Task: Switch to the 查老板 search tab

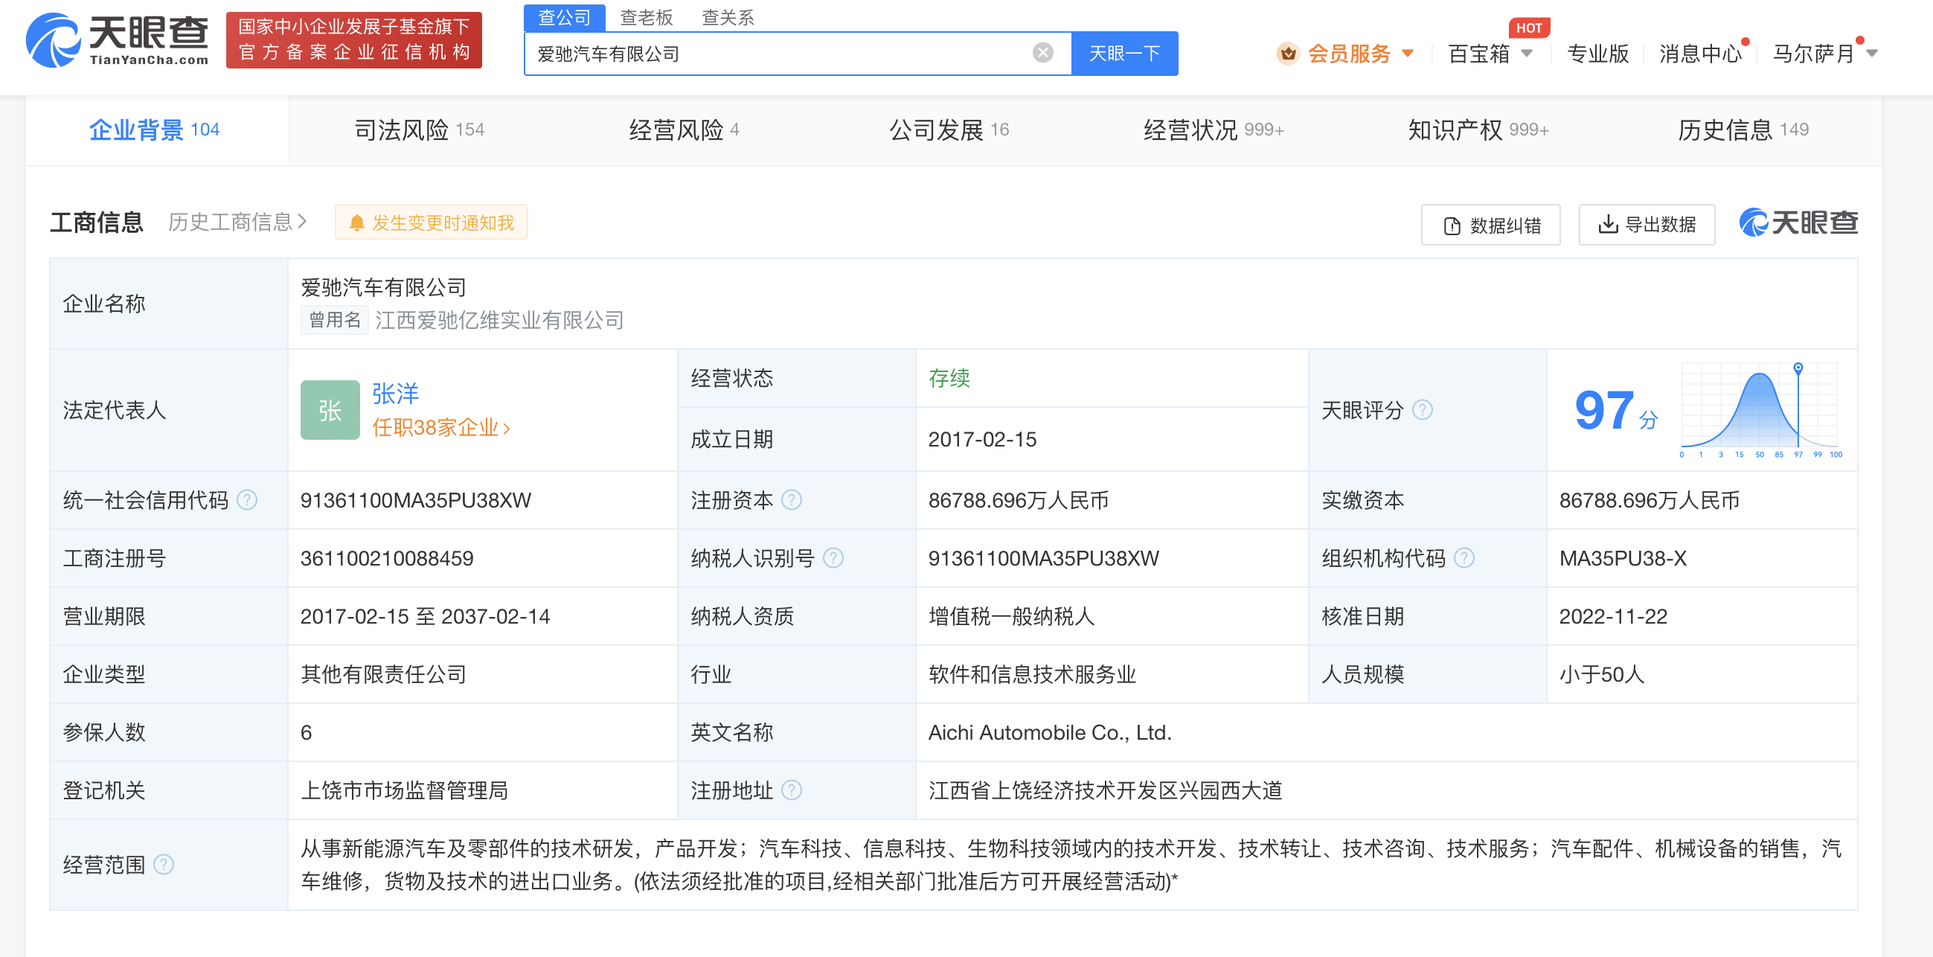Action: [x=646, y=17]
